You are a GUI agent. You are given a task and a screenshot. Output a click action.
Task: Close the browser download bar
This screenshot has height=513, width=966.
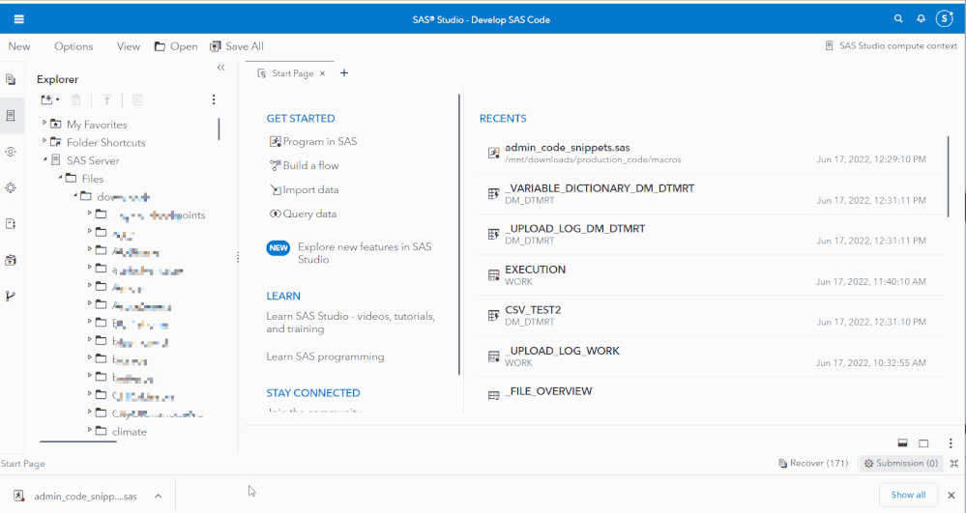pos(951,496)
